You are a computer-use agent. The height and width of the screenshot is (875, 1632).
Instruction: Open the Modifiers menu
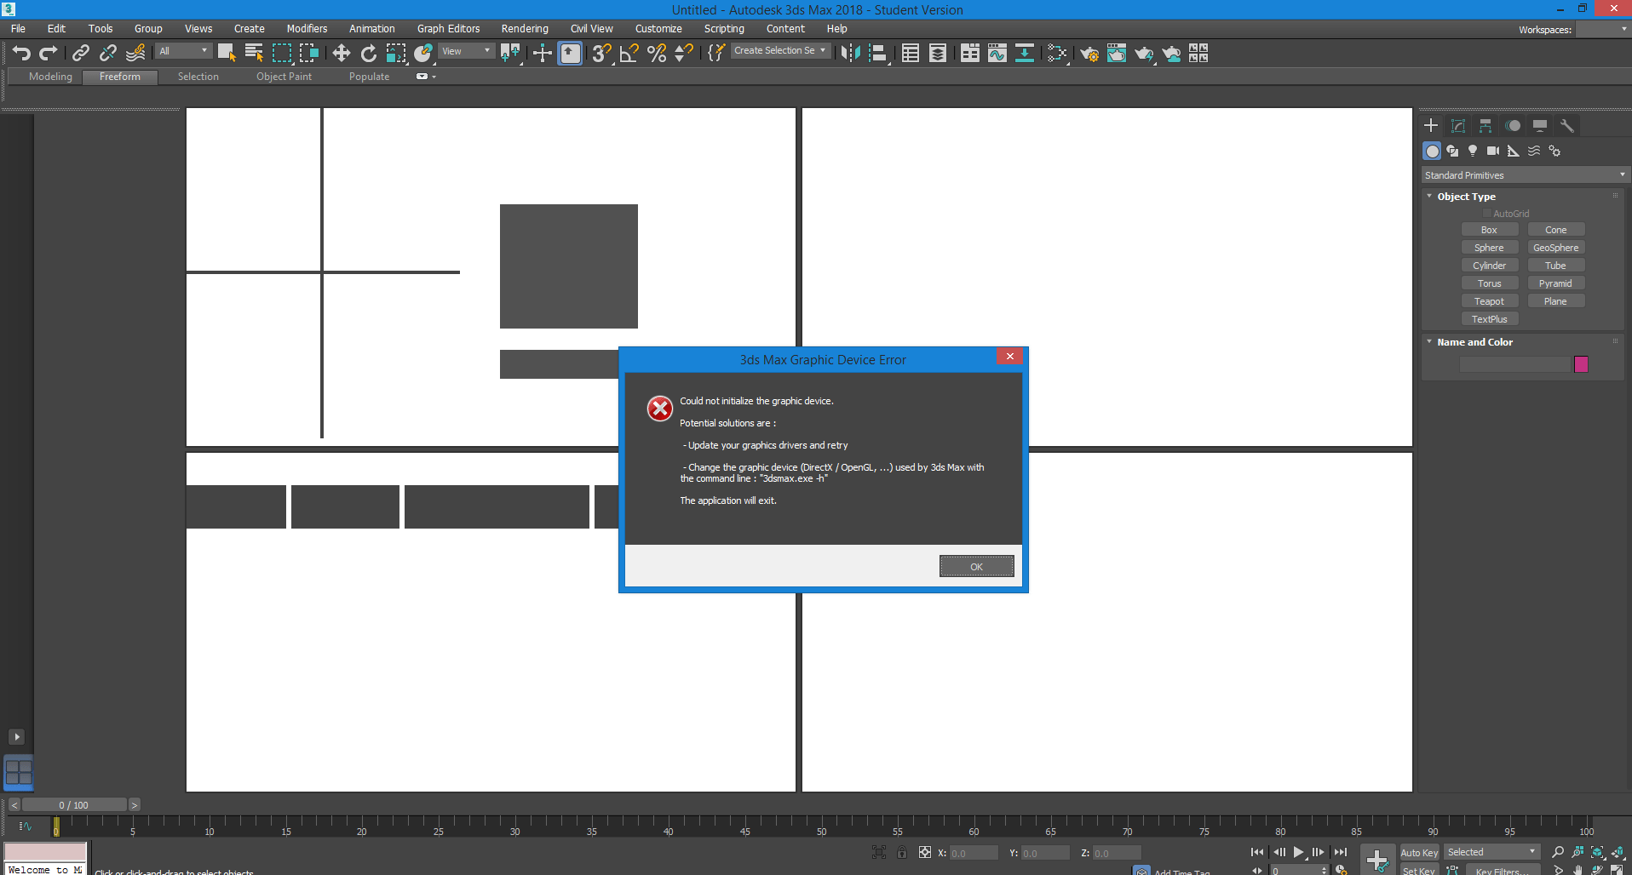(307, 28)
